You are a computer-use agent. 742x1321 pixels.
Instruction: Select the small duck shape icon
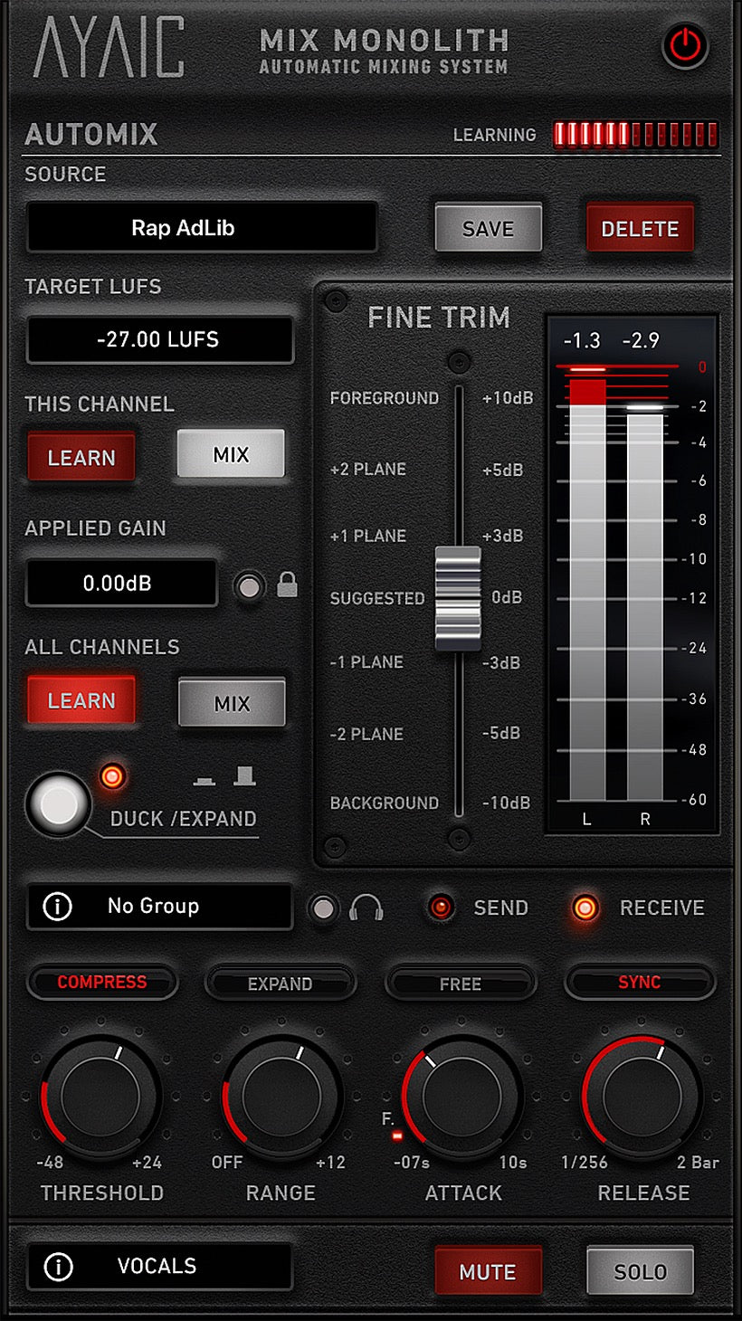[x=205, y=779]
